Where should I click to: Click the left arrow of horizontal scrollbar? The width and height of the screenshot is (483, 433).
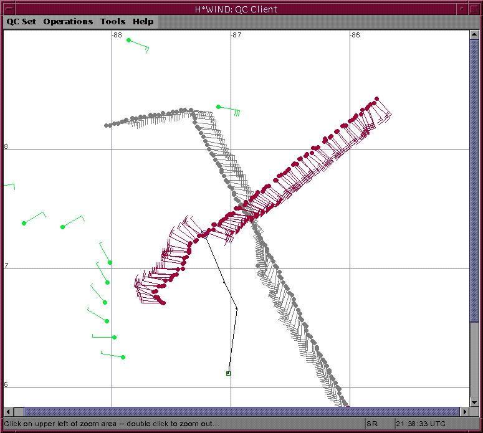pos(9,412)
